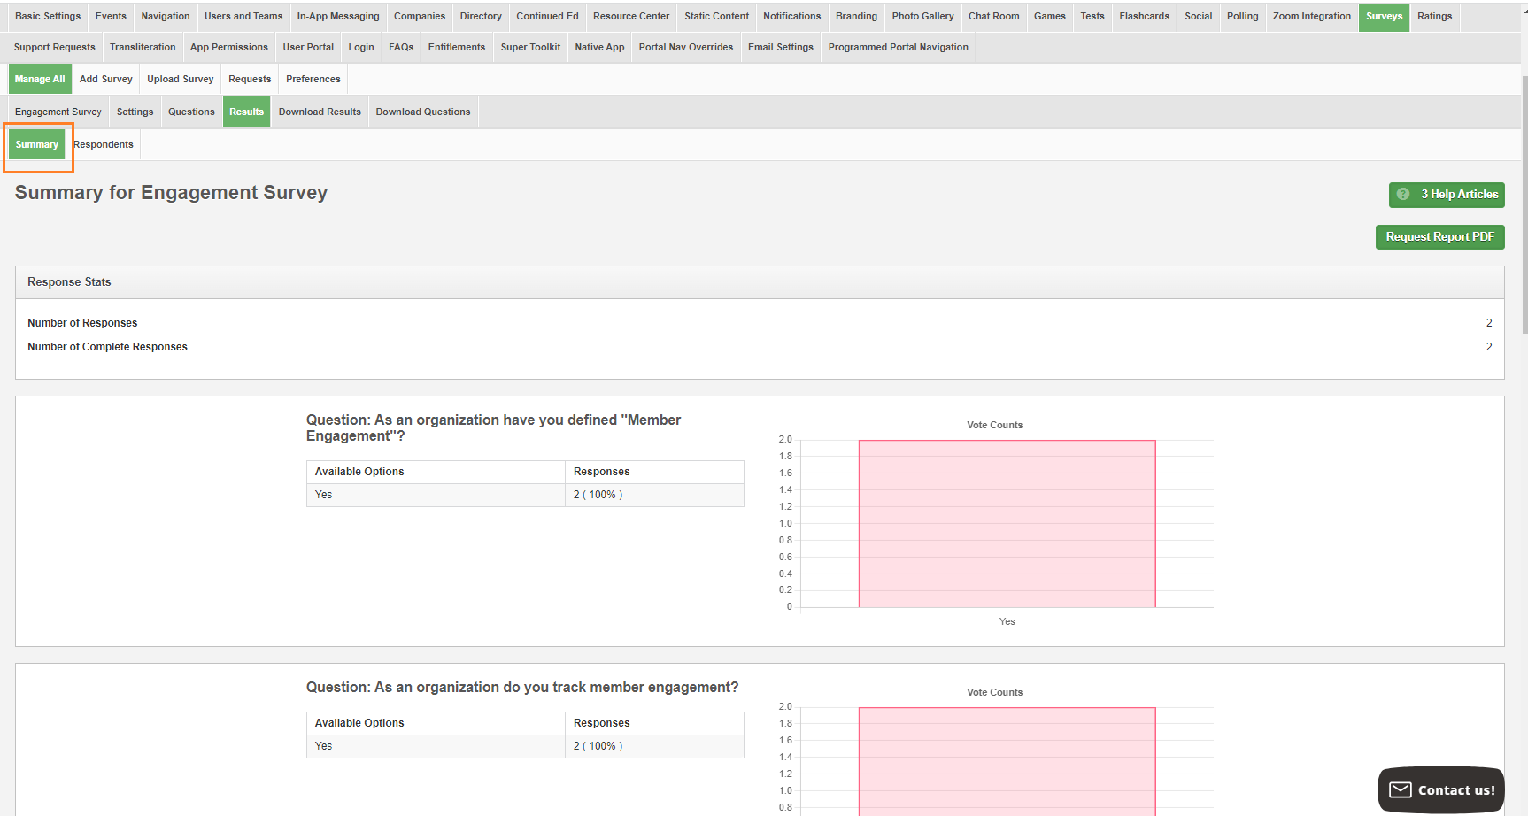1528x816 pixels.
Task: Switch to the Respondents tab
Action: pos(104,145)
